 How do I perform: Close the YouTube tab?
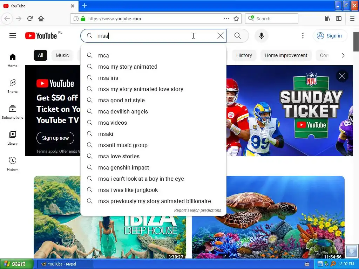tap(73, 6)
